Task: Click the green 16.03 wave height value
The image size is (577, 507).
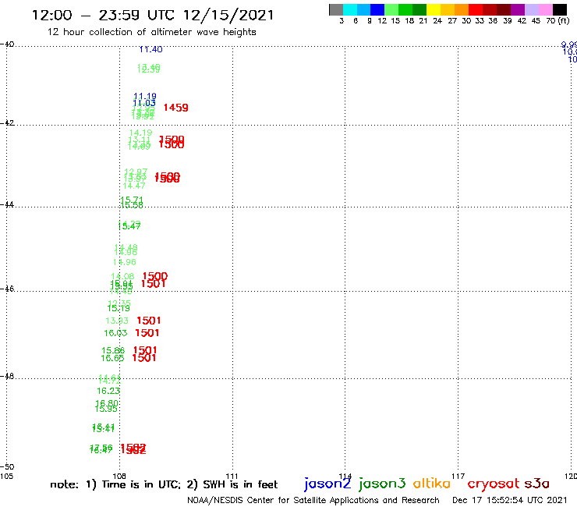Action: point(115,333)
